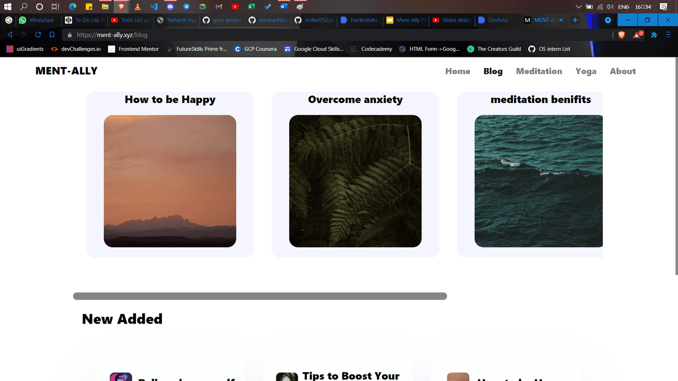The height and width of the screenshot is (381, 678).
Task: Open File Explorer from the taskbar
Action: click(x=105, y=7)
